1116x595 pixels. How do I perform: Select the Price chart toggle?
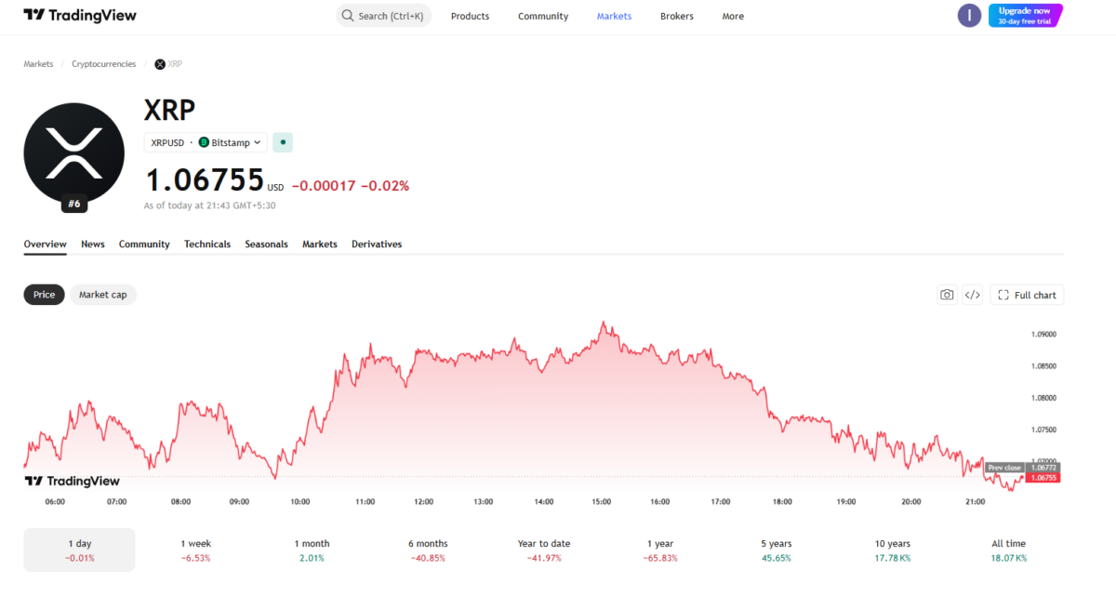click(x=44, y=295)
